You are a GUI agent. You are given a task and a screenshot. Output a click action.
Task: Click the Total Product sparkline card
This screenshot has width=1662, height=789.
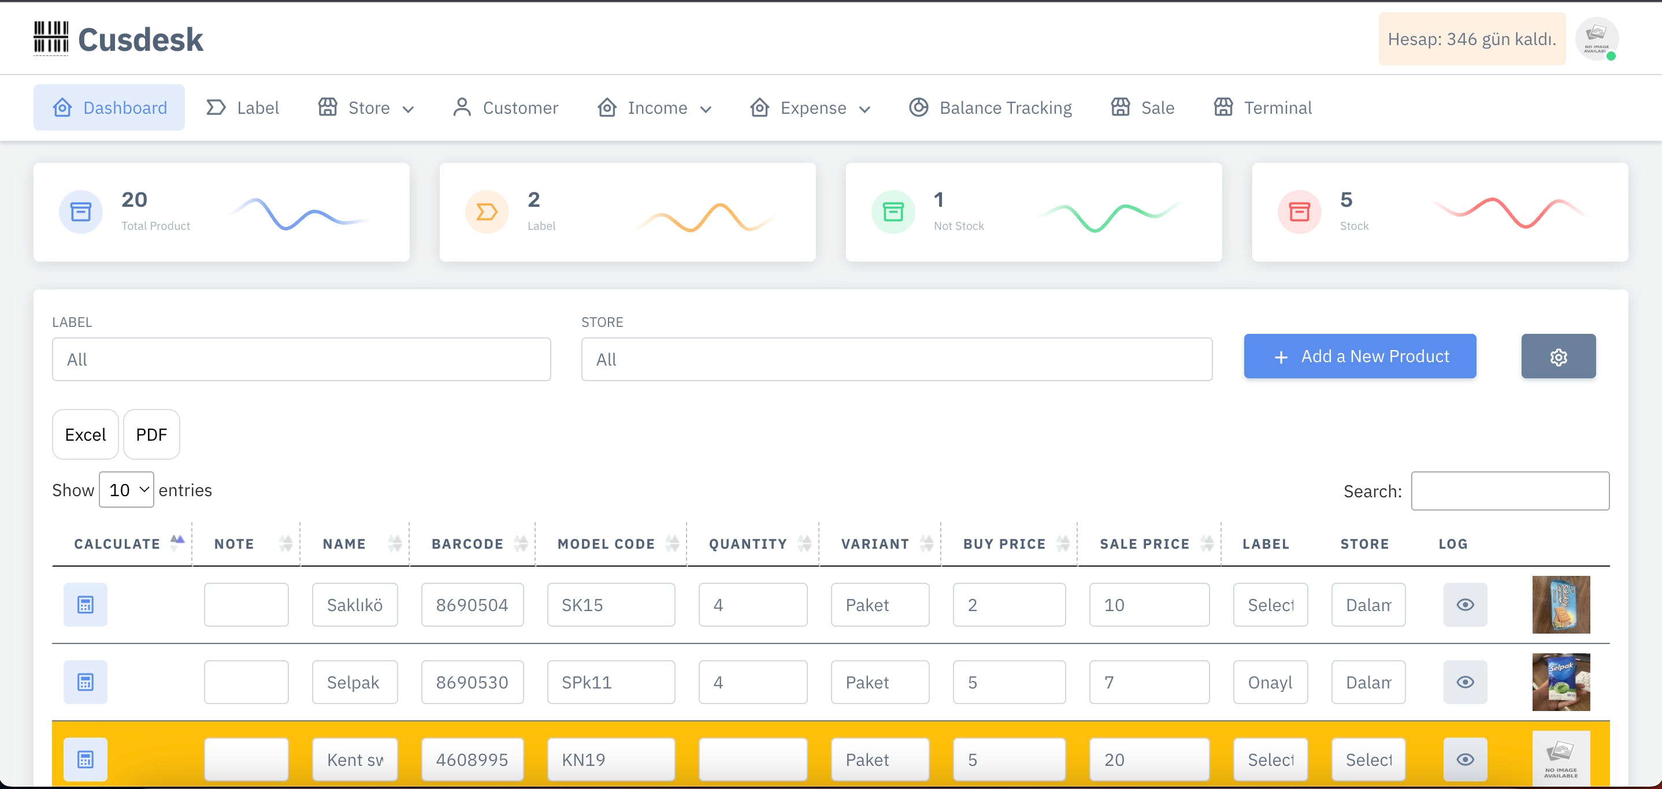pyautogui.click(x=221, y=212)
